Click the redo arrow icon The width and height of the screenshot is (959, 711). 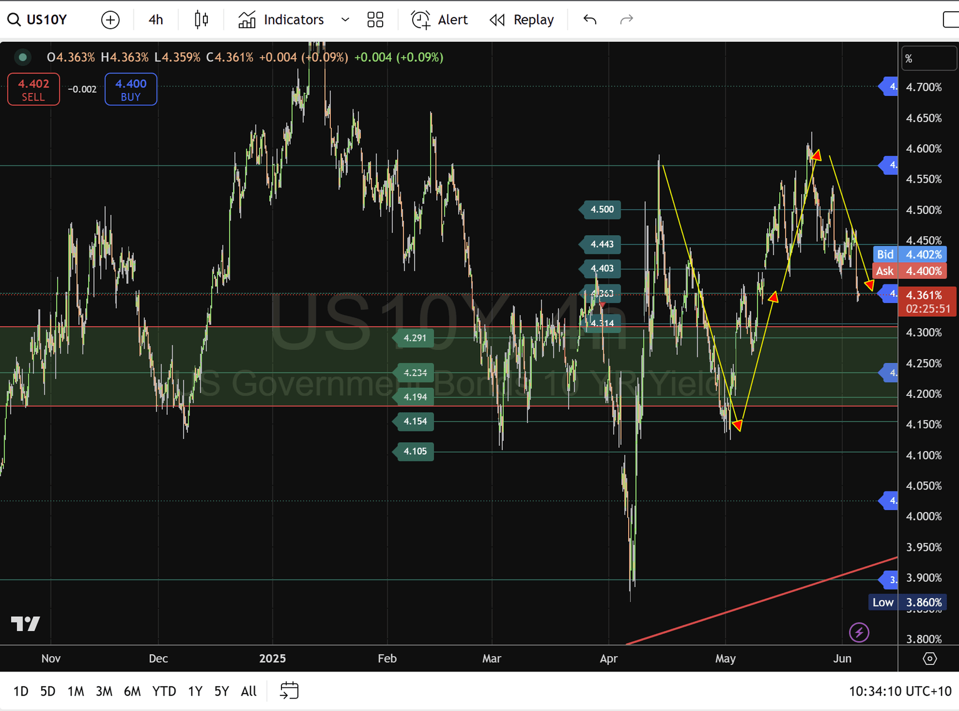(626, 20)
